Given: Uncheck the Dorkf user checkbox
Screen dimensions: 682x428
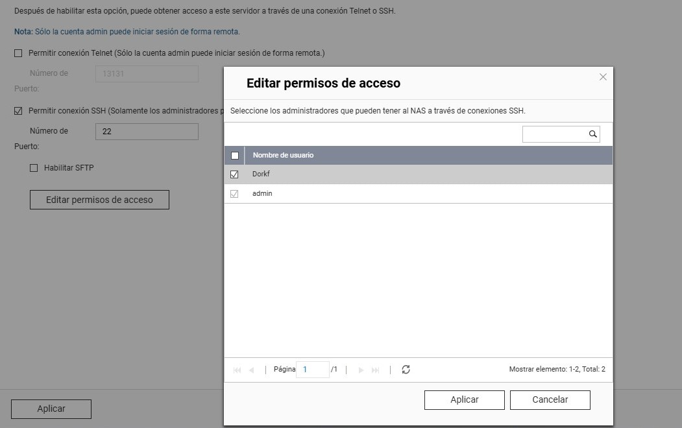Looking at the screenshot, I should click(235, 174).
